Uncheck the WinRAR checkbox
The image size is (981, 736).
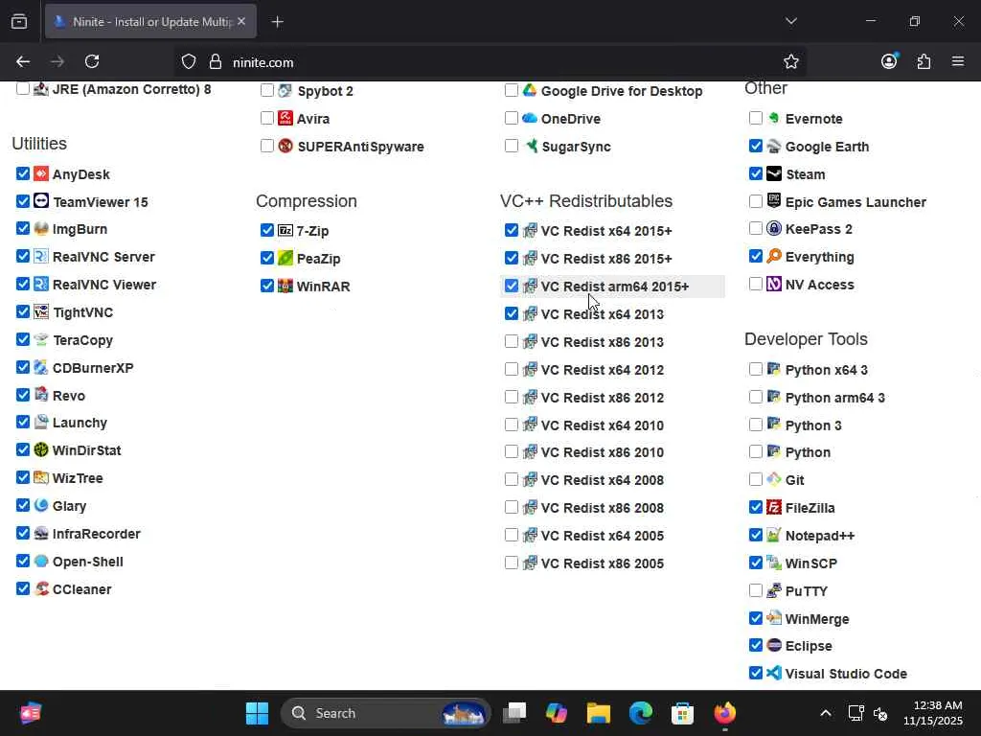tap(267, 286)
